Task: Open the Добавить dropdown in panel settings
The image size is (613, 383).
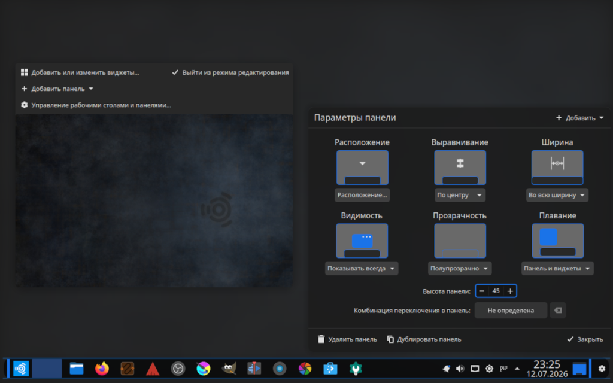Action: [579, 118]
